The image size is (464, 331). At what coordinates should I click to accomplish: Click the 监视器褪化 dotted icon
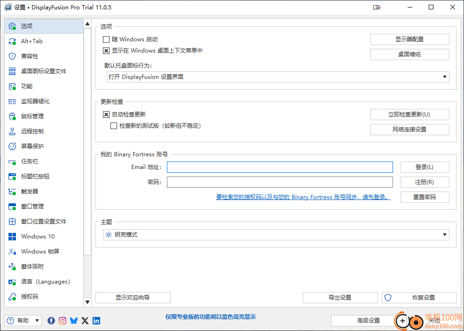point(12,101)
